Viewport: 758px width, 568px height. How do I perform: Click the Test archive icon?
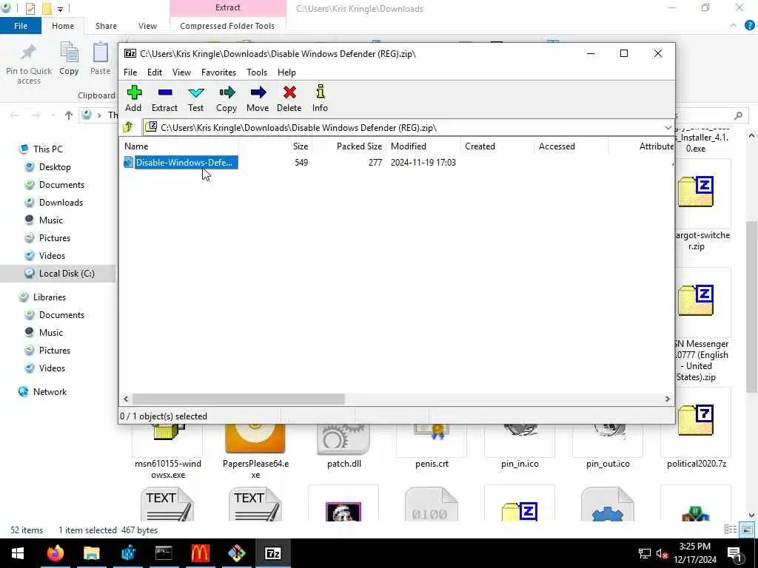tap(195, 98)
